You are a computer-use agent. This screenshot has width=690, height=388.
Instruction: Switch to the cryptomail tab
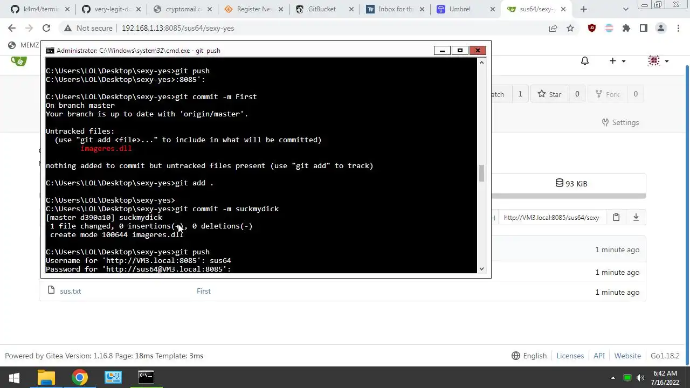point(183,9)
